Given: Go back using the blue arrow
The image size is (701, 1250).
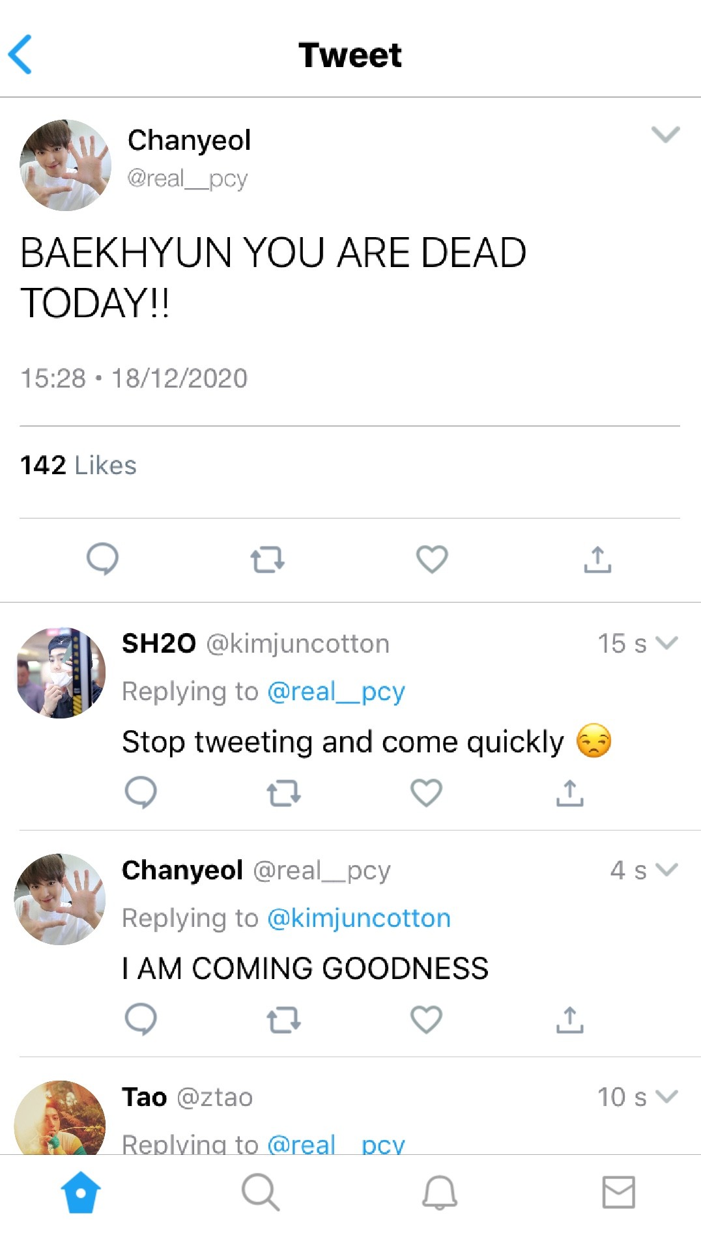Looking at the screenshot, I should coord(21,55).
